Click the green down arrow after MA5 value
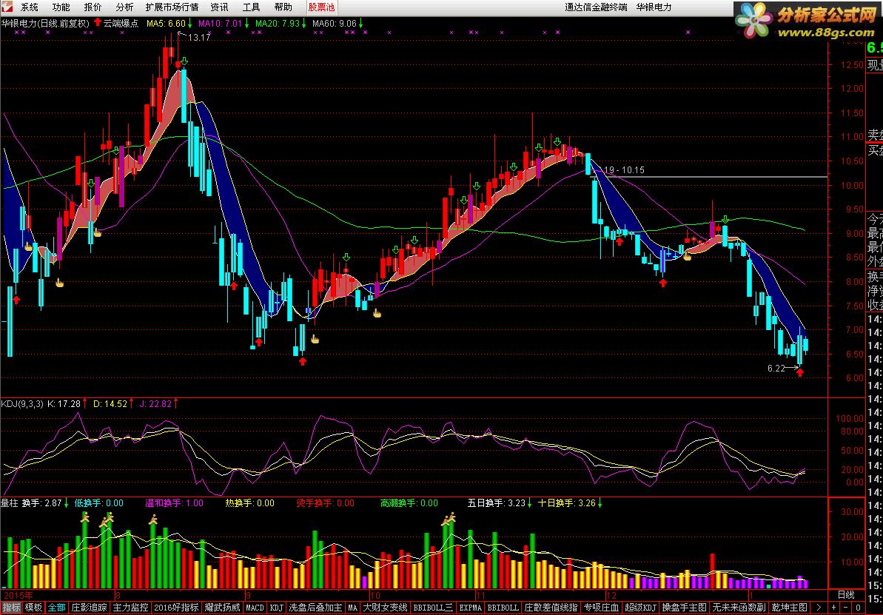Viewport: 883px width, 615px height. [x=190, y=23]
